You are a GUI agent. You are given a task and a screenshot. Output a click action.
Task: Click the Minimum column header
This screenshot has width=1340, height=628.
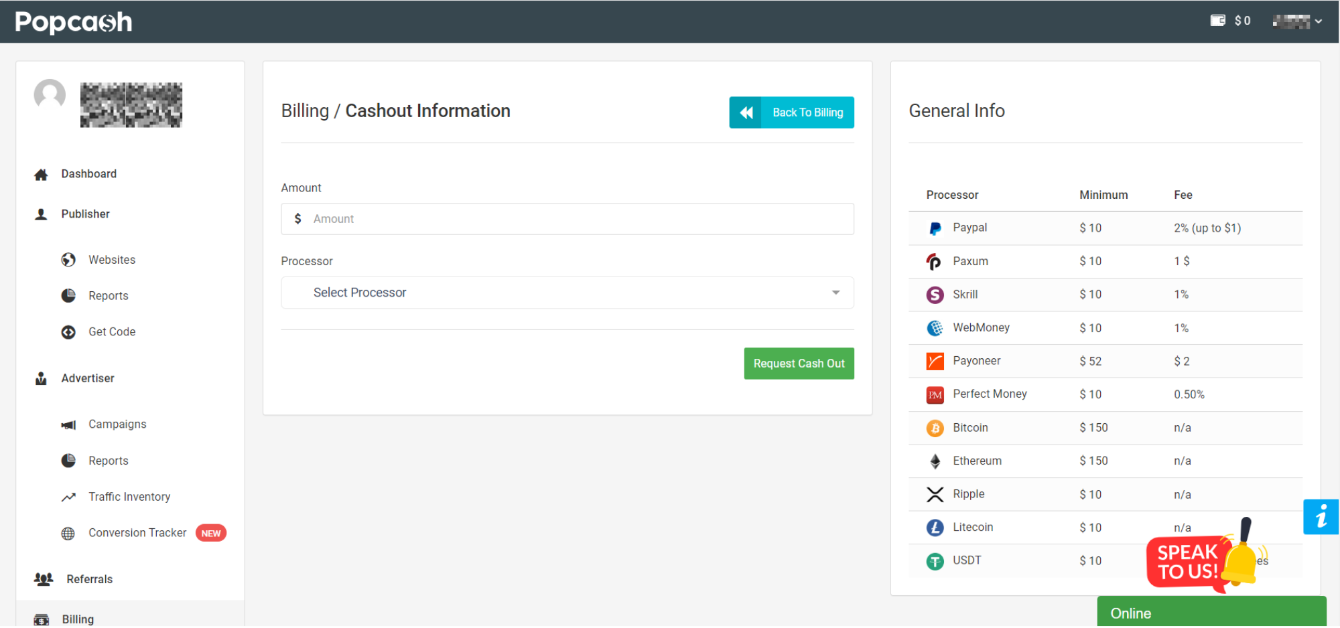click(1103, 195)
